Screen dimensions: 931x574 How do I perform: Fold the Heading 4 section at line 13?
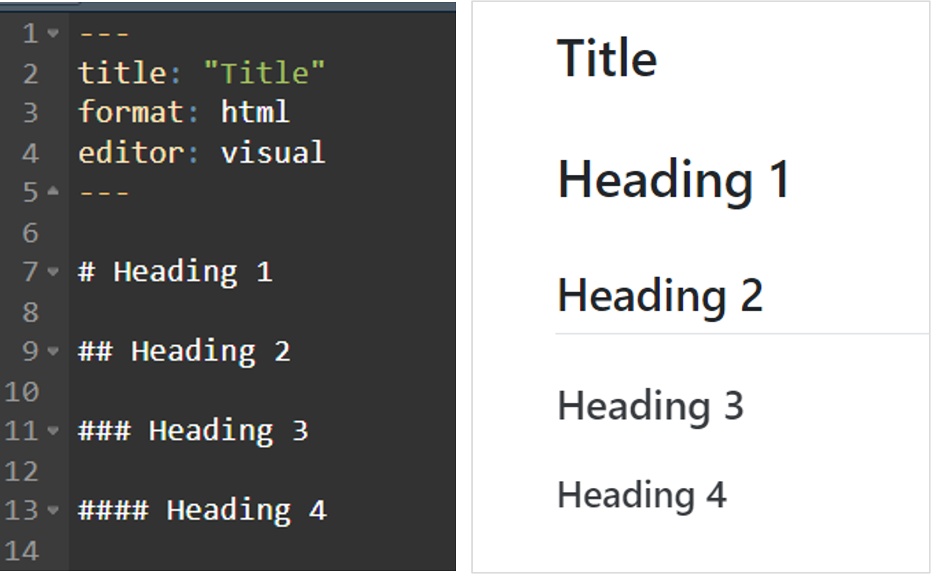coord(53,510)
